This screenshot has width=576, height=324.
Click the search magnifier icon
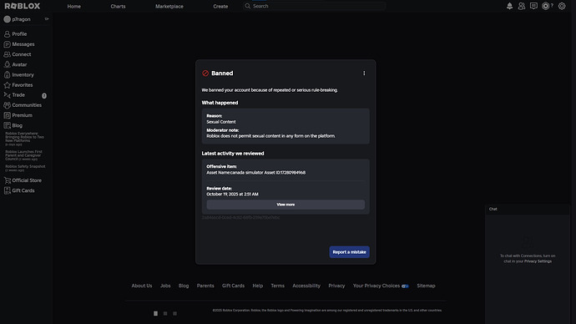click(x=248, y=6)
